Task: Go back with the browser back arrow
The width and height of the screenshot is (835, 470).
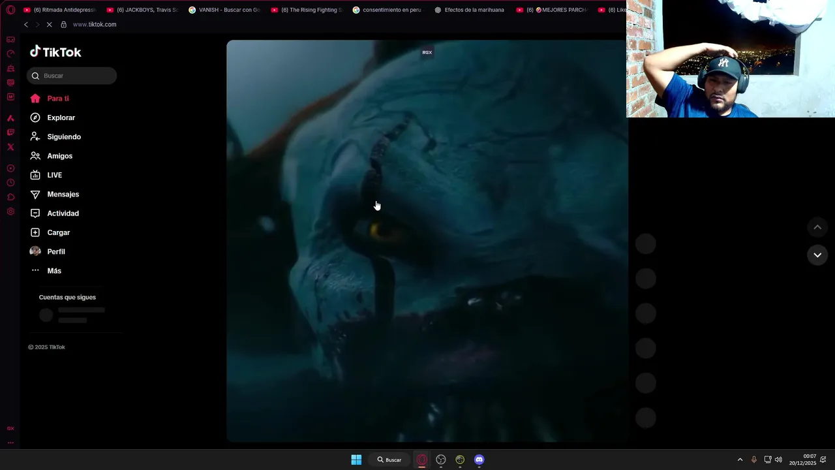Action: click(26, 24)
